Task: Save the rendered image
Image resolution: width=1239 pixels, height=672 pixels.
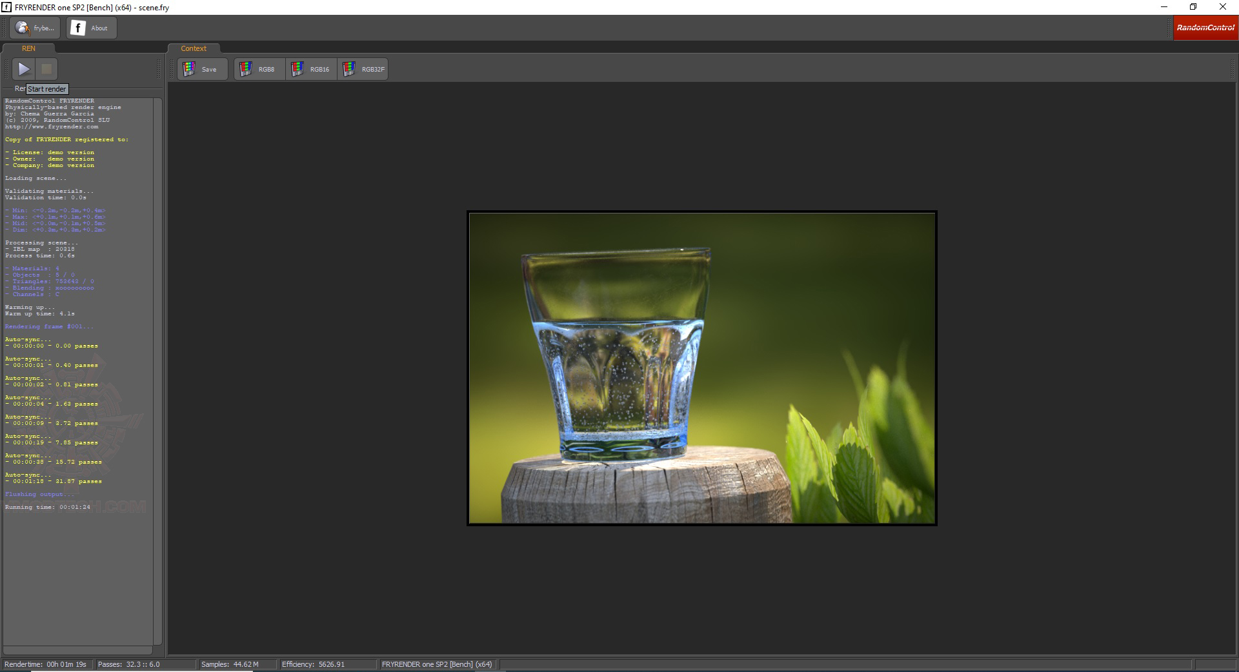Action: tap(202, 69)
